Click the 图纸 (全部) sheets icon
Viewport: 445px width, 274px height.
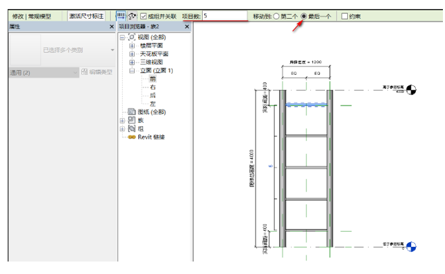click(132, 112)
